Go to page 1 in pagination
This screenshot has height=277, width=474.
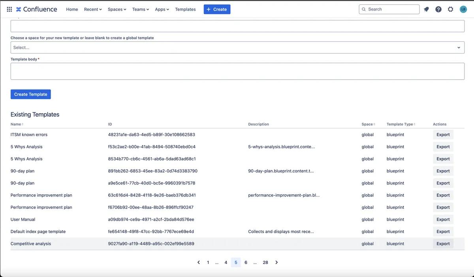tap(208, 262)
